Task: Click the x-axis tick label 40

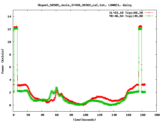Action: 42,115
